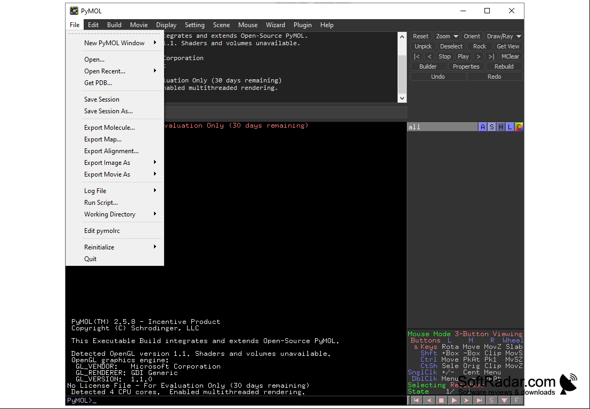Toggle sequence viewer with the S icon
This screenshot has height=409, width=590.
click(x=491, y=400)
